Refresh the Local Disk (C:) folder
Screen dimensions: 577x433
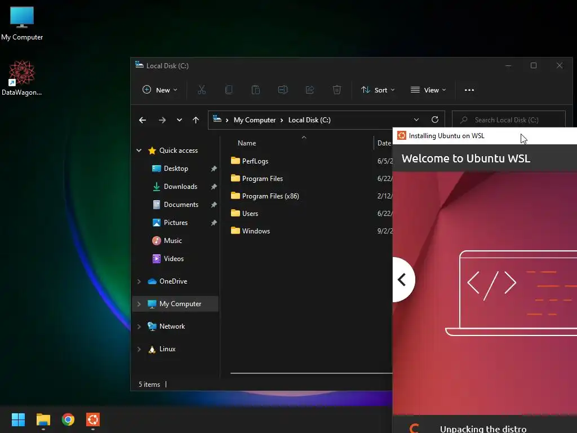435,120
